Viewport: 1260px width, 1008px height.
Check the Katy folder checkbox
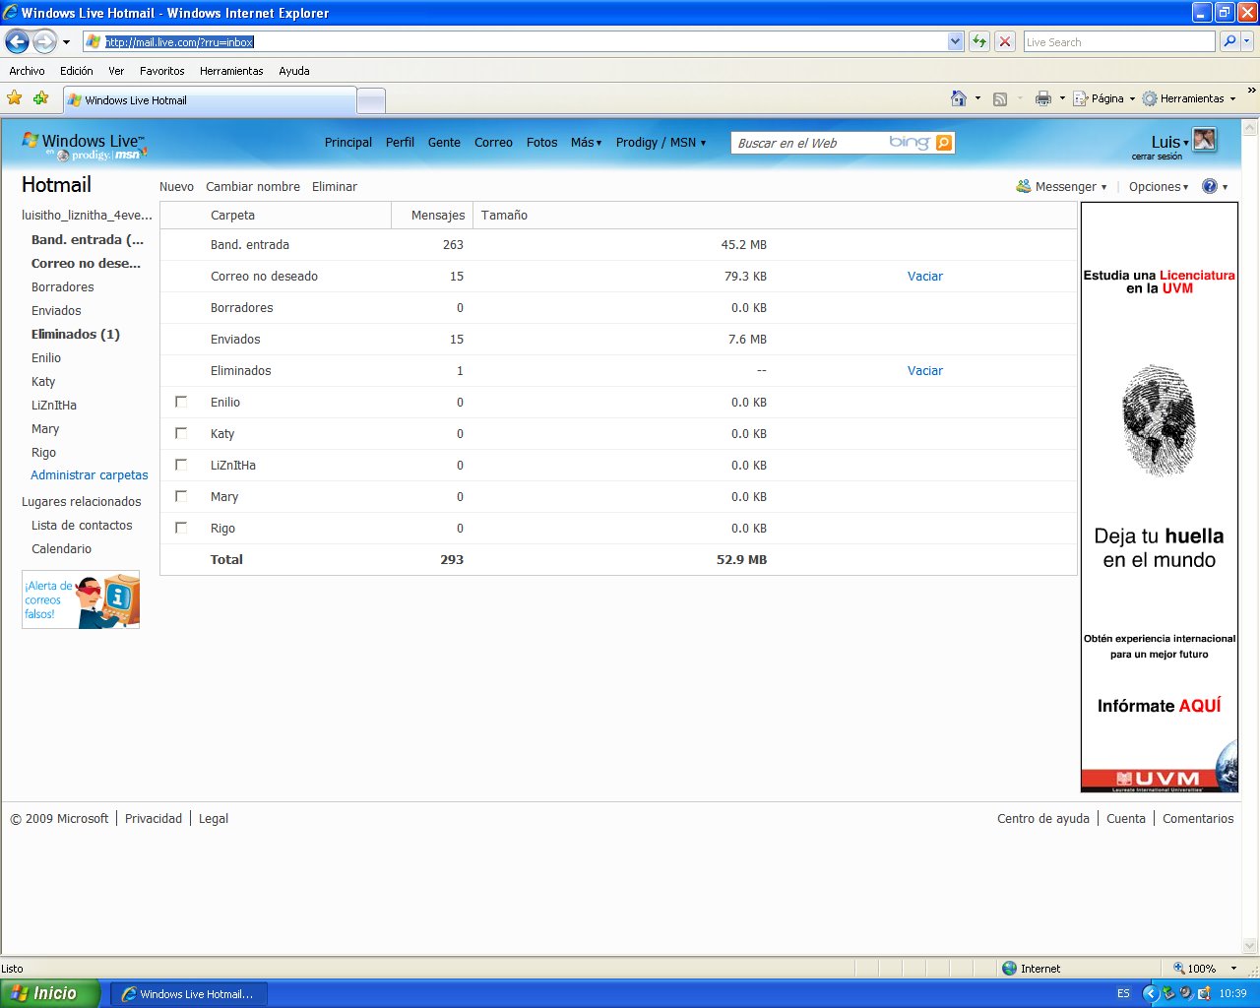(181, 433)
